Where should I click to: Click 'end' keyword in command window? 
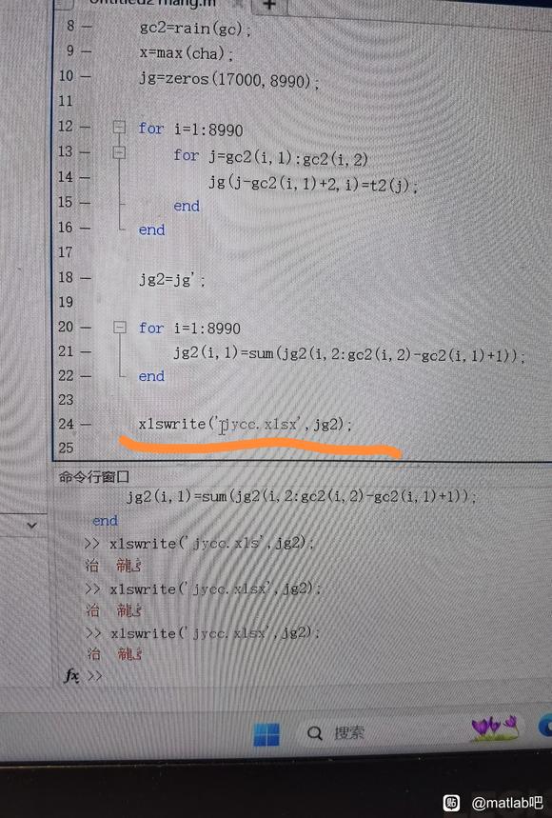(x=105, y=521)
